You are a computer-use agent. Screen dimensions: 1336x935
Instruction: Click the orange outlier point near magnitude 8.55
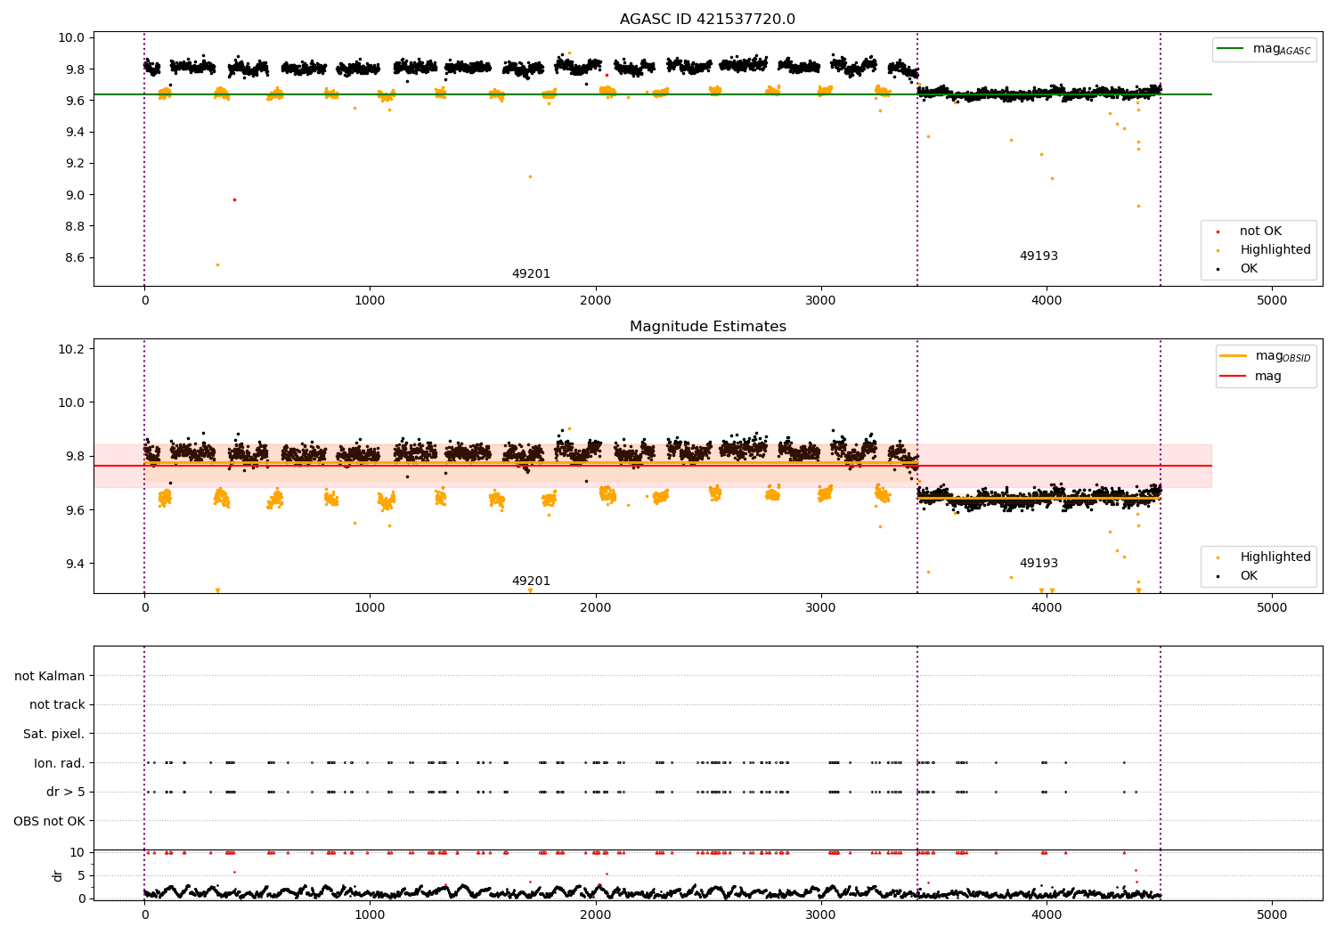(217, 264)
